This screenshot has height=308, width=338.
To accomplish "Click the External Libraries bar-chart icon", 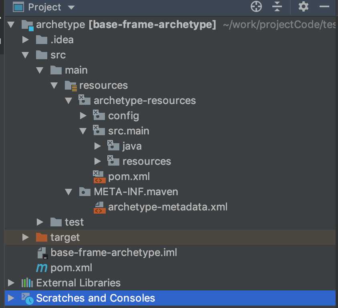I will point(27,283).
